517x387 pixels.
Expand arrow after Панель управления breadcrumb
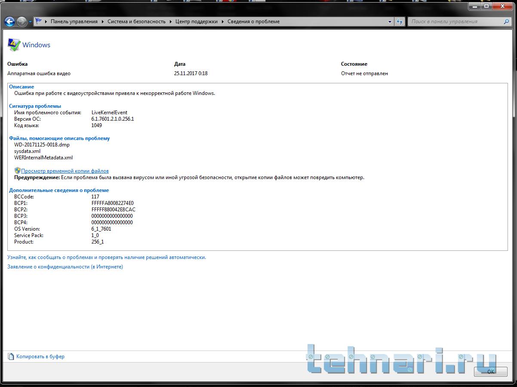pos(103,21)
